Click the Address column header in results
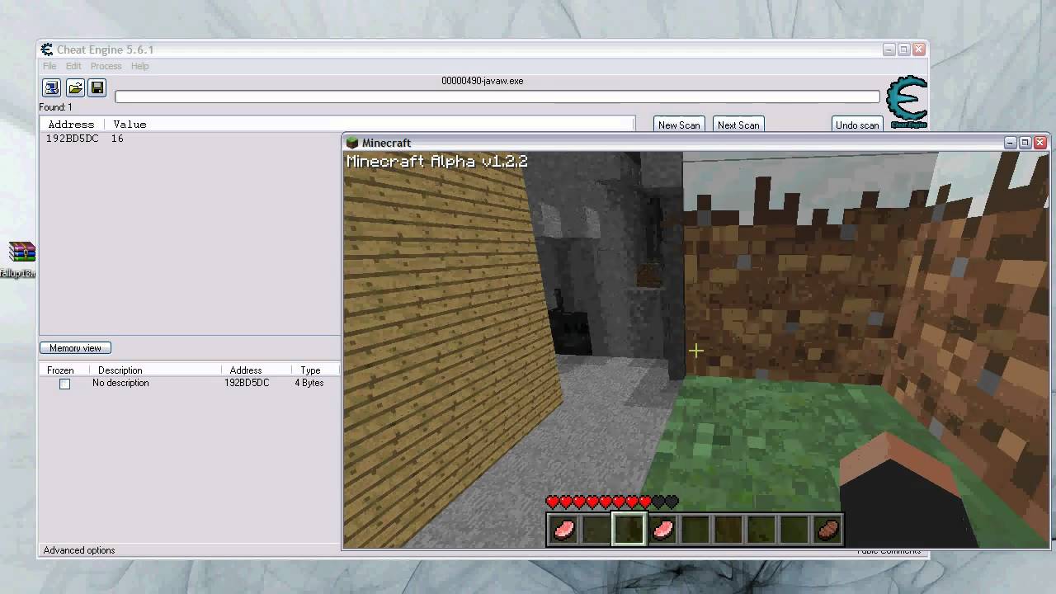The width and height of the screenshot is (1056, 594). 72,125
